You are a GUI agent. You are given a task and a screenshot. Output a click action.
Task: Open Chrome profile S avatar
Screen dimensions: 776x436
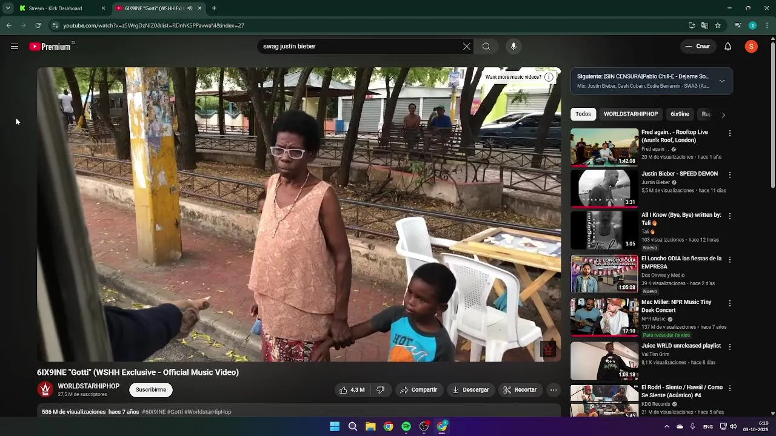point(752,25)
